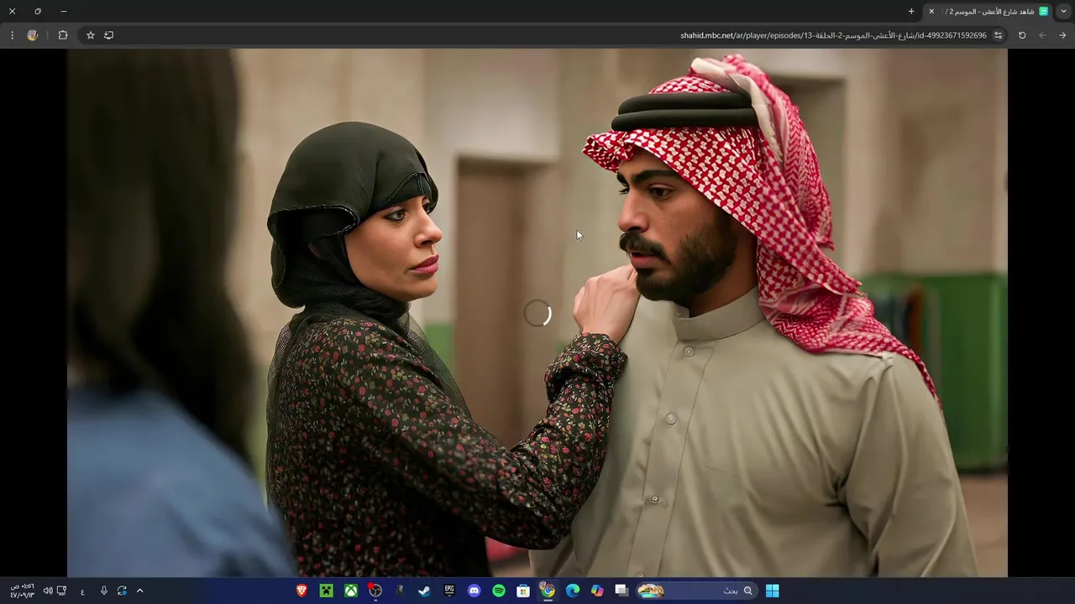Open a new browser tab
The image size is (1075, 604).
click(911, 12)
